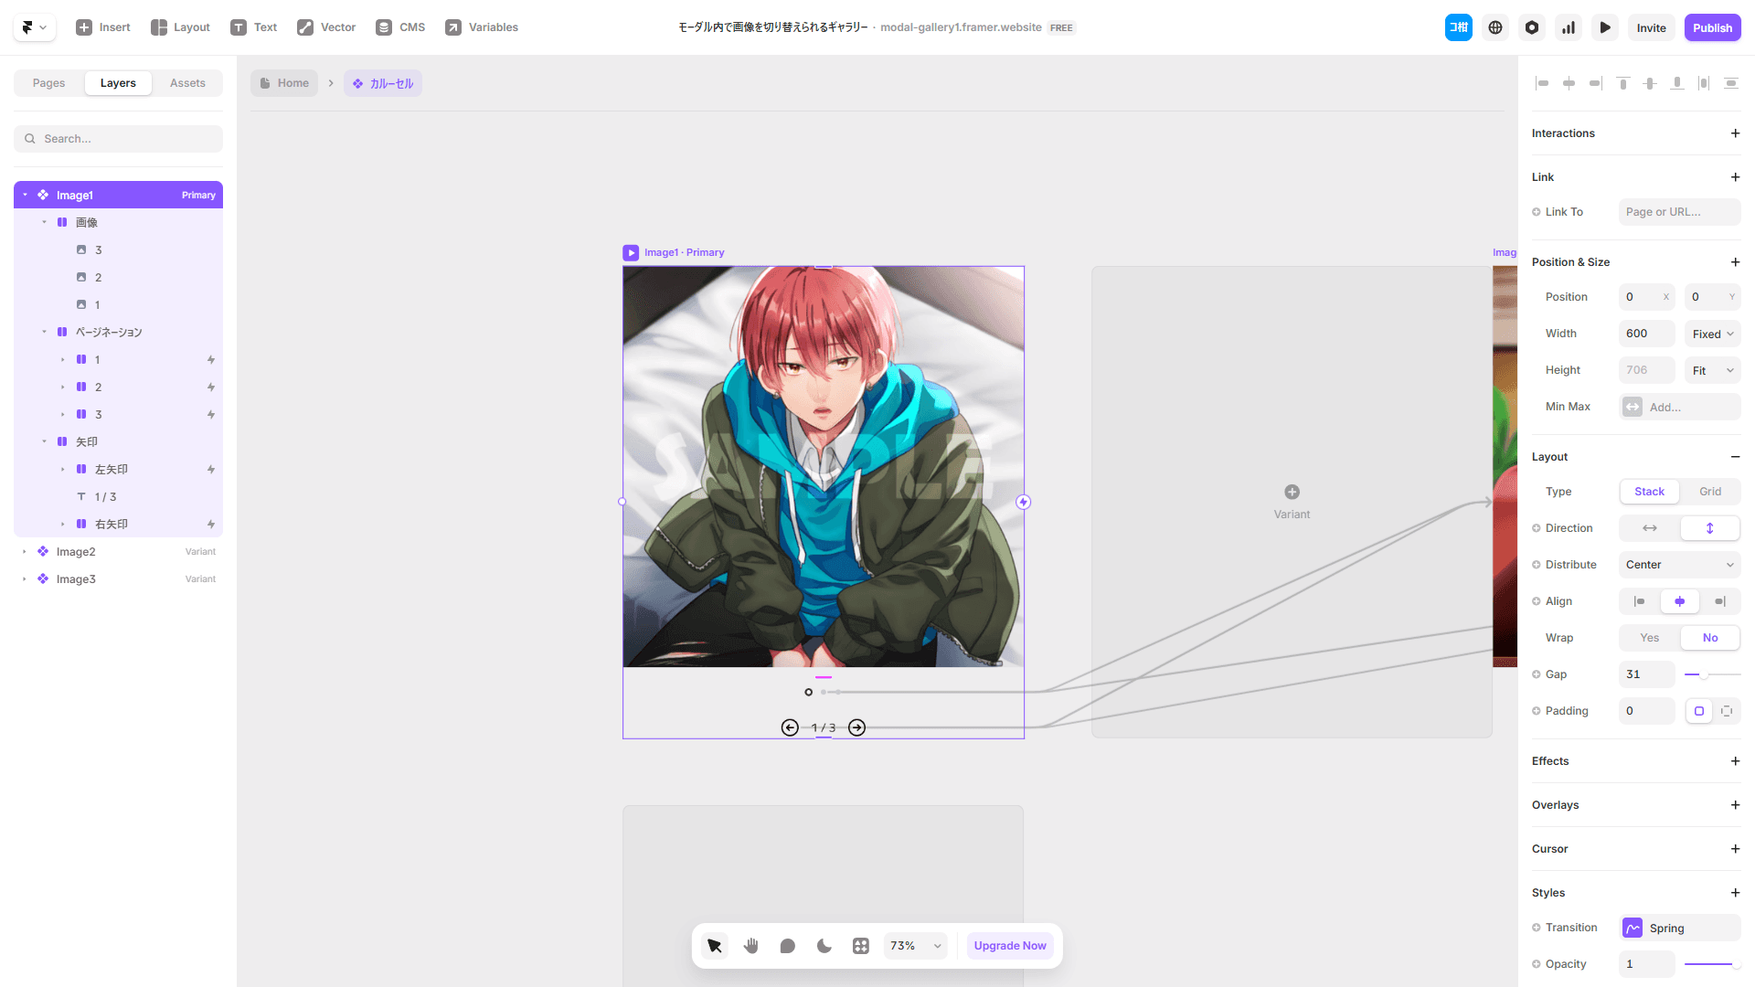Expand the Image2 variant layer

pos(25,552)
